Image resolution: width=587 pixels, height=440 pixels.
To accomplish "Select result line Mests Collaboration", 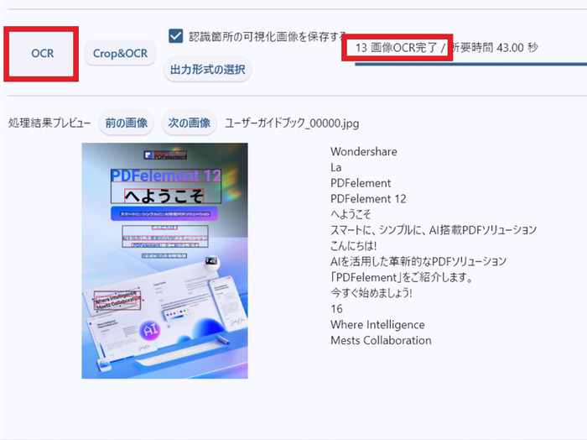I will pos(381,340).
